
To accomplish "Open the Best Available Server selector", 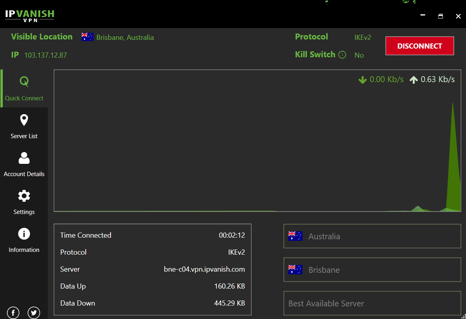I will tap(372, 303).
